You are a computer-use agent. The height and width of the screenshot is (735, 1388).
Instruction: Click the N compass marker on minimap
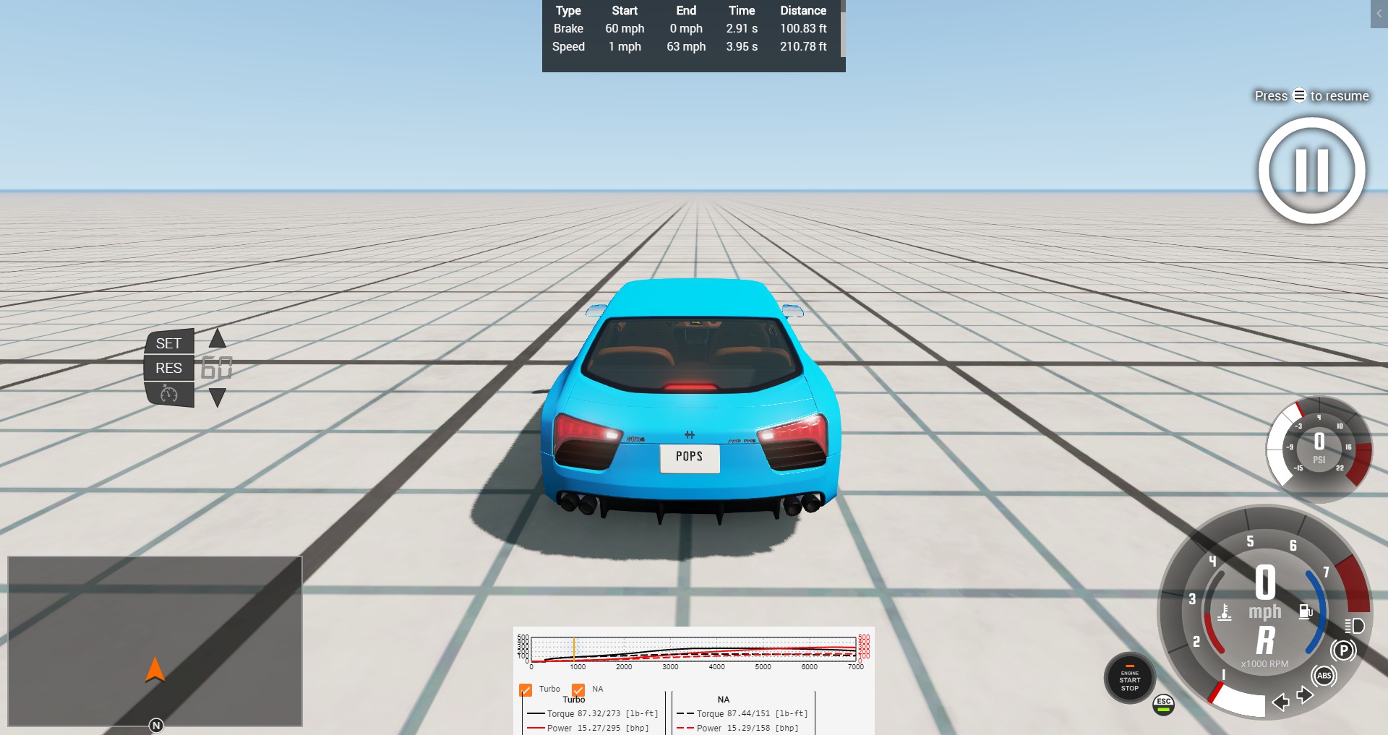point(156,726)
